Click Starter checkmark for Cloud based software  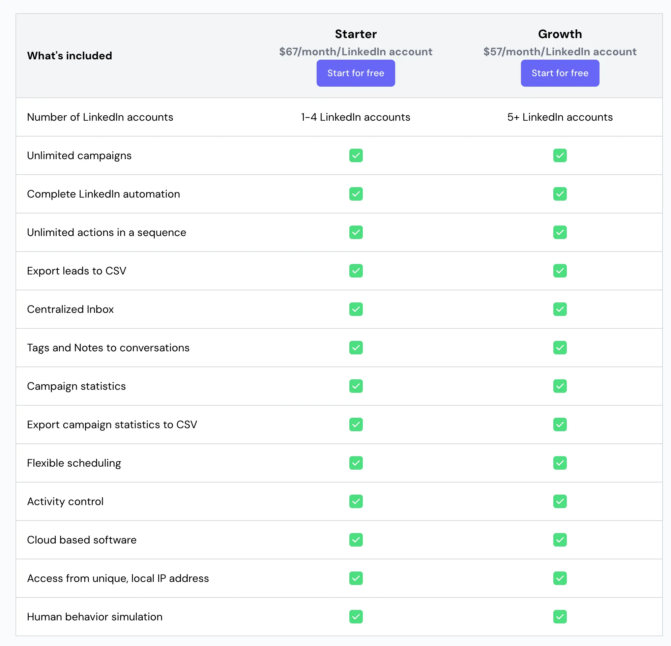(356, 540)
